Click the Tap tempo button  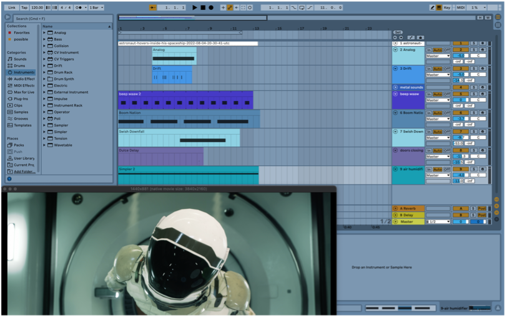click(x=24, y=7)
